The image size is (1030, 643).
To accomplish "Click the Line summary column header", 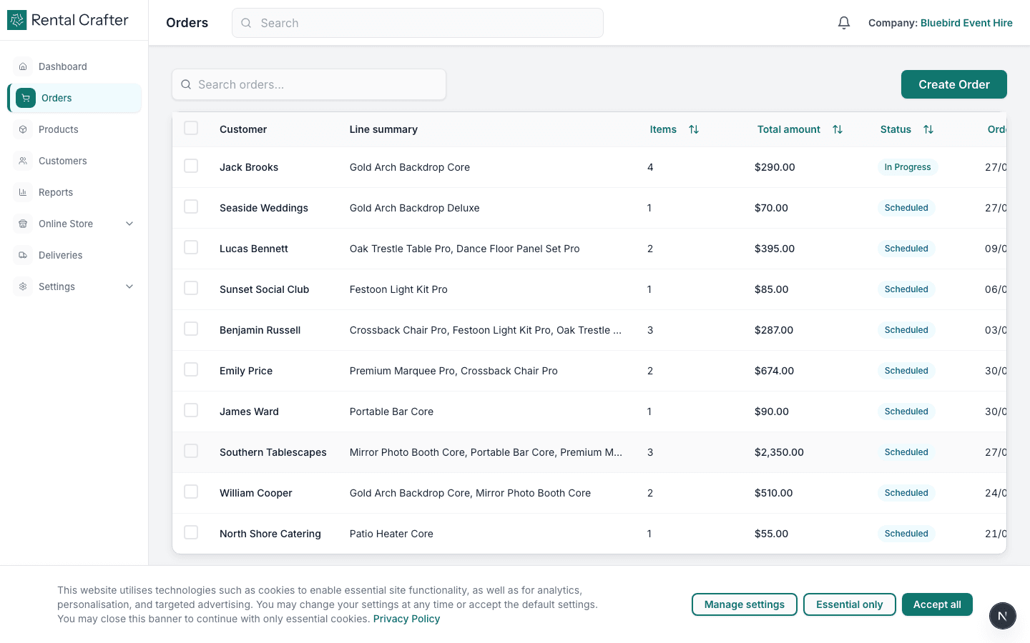I will click(383, 129).
